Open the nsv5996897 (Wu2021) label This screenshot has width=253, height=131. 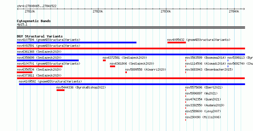point(201,93)
